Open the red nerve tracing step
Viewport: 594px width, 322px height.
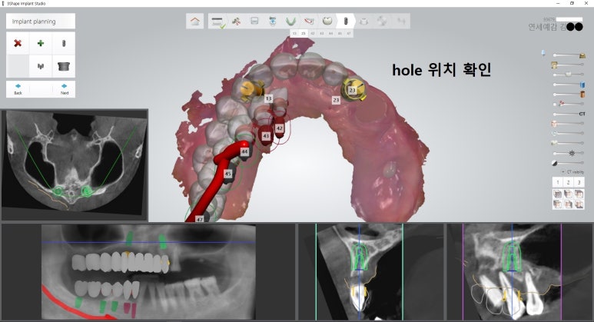[309, 21]
